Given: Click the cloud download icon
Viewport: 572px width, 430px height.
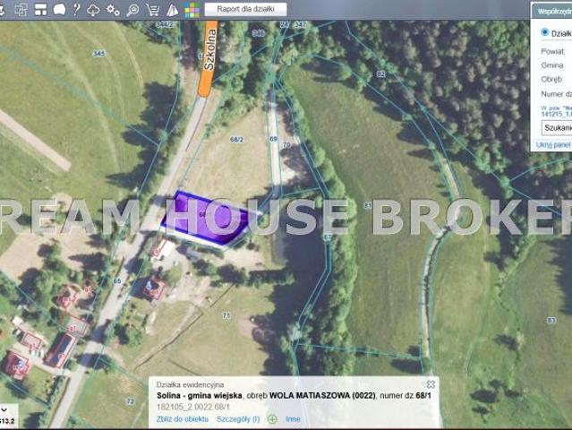Looking at the screenshot, I should coord(93,10).
